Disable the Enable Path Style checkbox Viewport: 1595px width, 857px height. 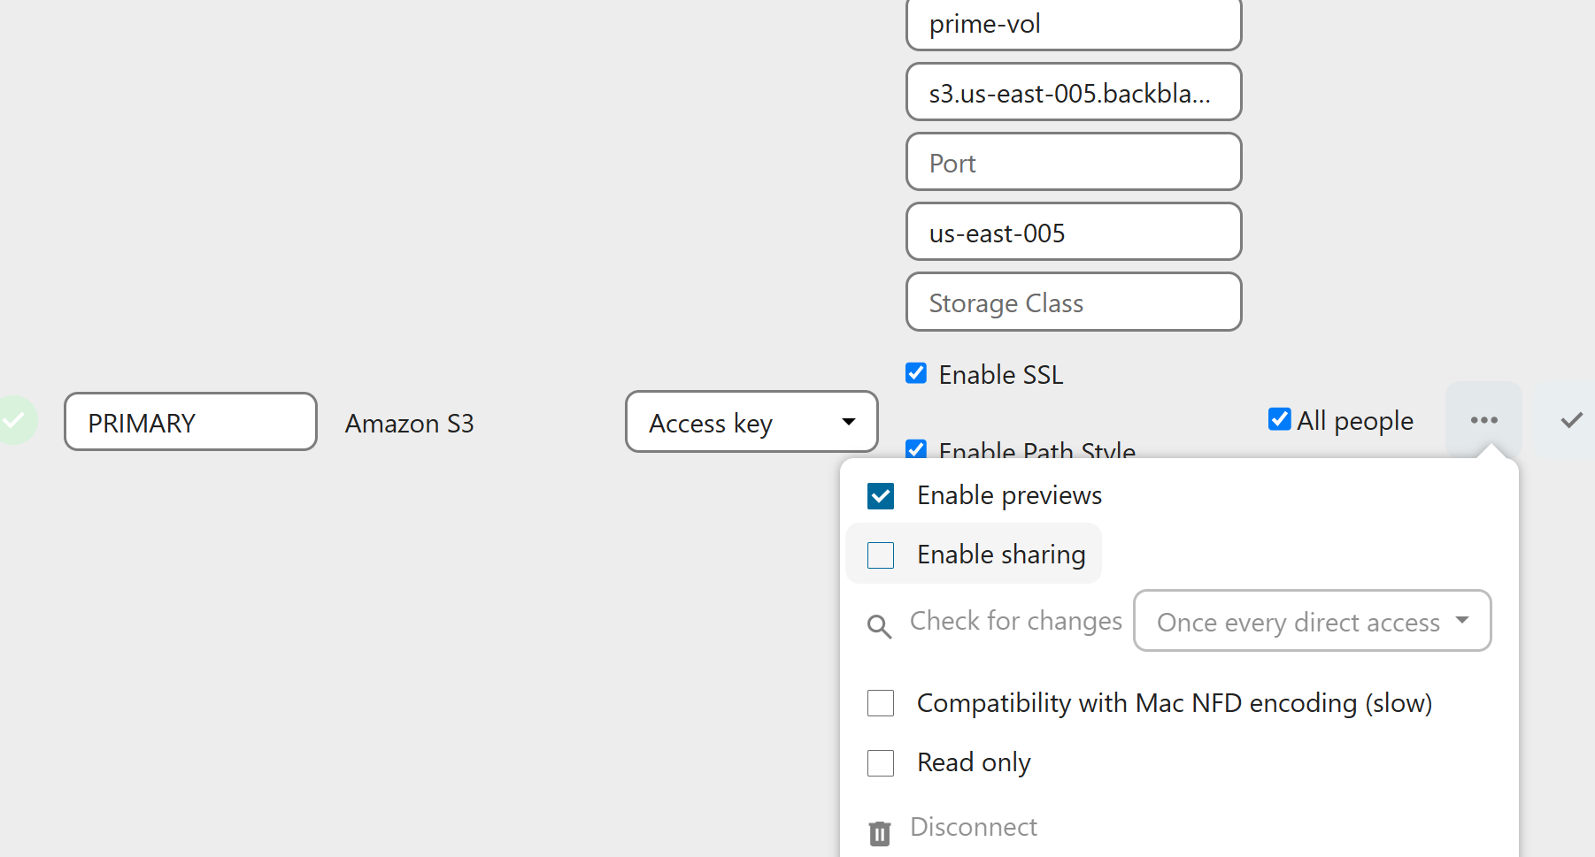tap(916, 449)
